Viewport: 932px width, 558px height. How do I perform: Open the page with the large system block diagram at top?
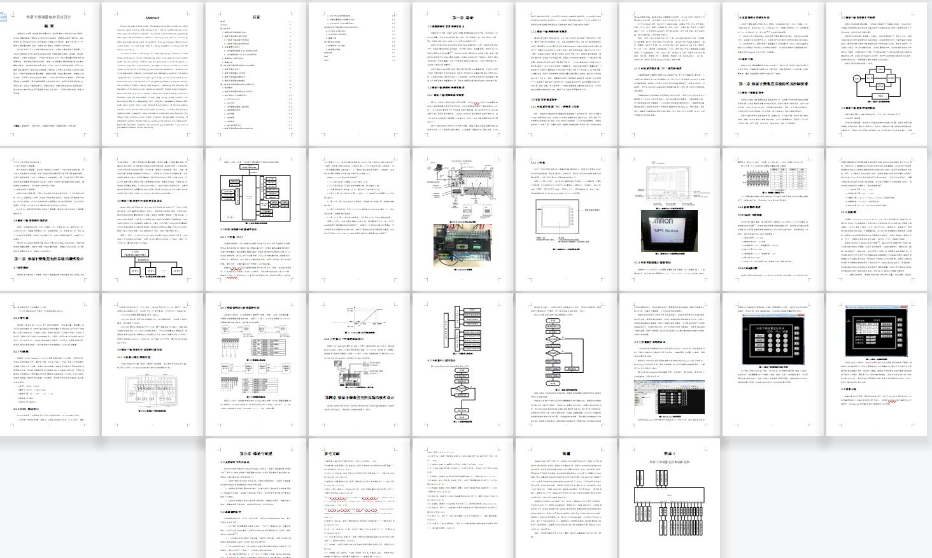pyautogui.click(x=255, y=219)
